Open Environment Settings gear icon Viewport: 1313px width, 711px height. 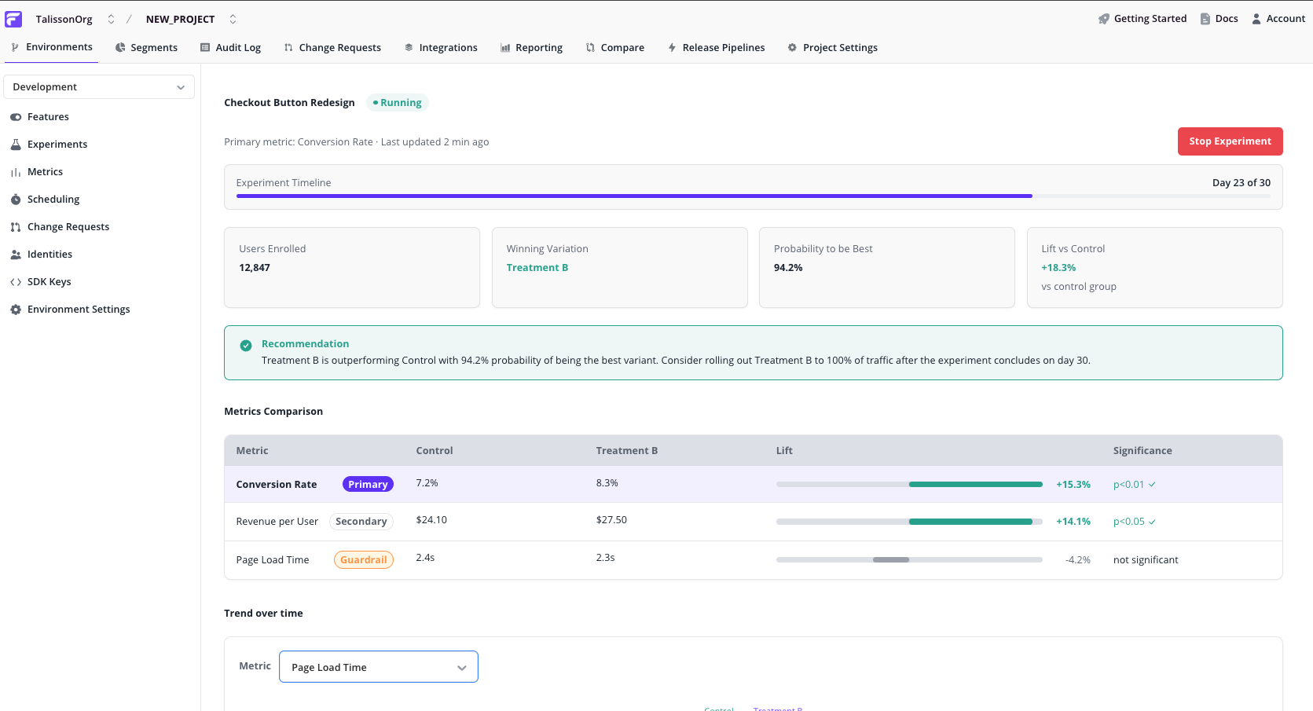tap(15, 309)
